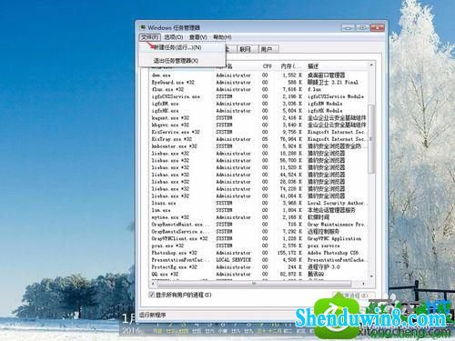Open the 选项(O) menu

174,37
